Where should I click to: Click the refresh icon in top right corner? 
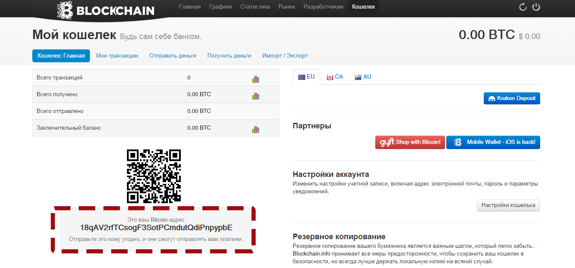click(x=522, y=7)
